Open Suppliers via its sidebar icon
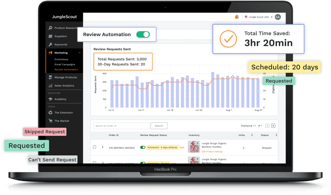Screen dimensions: 331x195 pos(50,36)
